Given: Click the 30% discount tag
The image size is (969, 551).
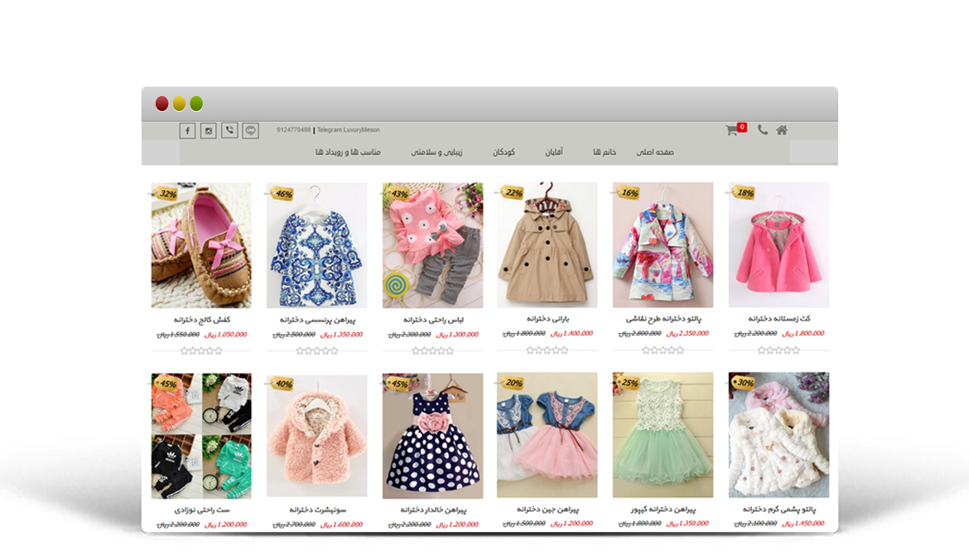Looking at the screenshot, I should point(744,383).
